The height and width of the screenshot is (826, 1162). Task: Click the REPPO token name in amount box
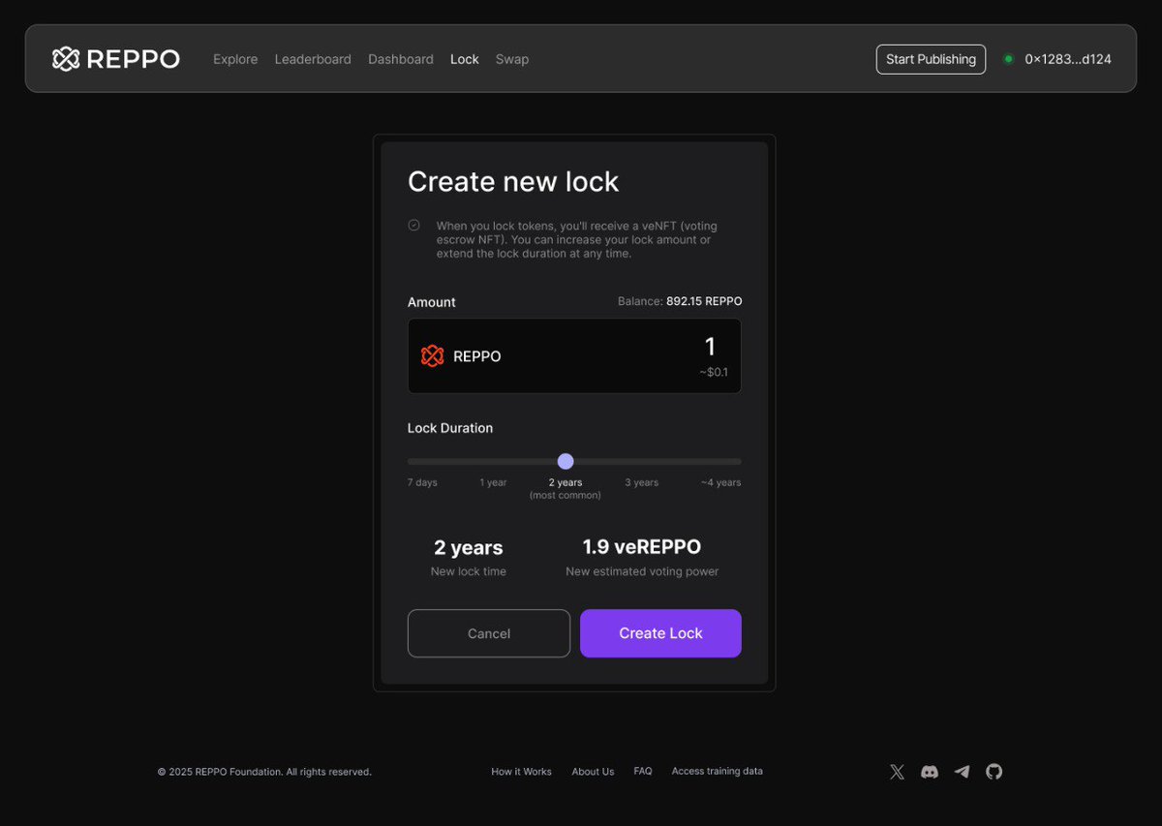coord(477,356)
